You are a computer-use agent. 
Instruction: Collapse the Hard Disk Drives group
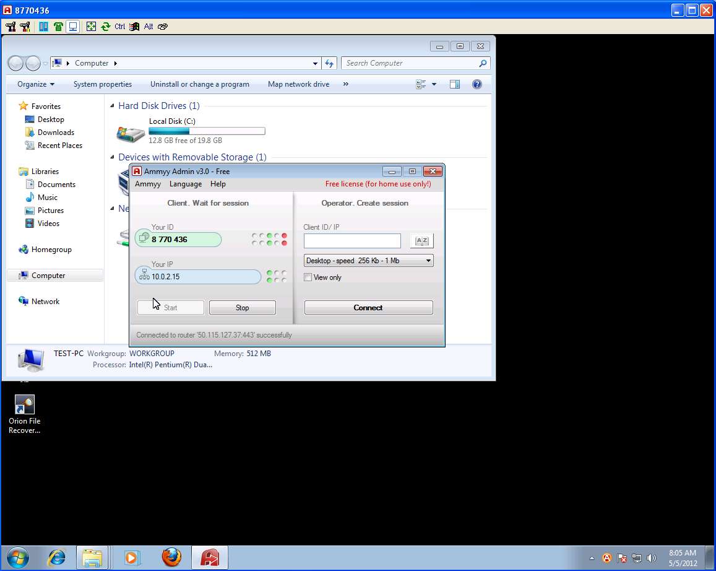click(x=113, y=105)
